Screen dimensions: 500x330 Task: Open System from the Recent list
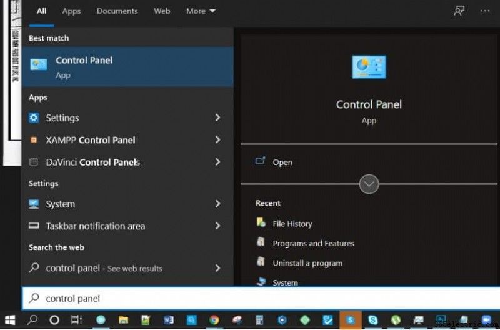(286, 282)
